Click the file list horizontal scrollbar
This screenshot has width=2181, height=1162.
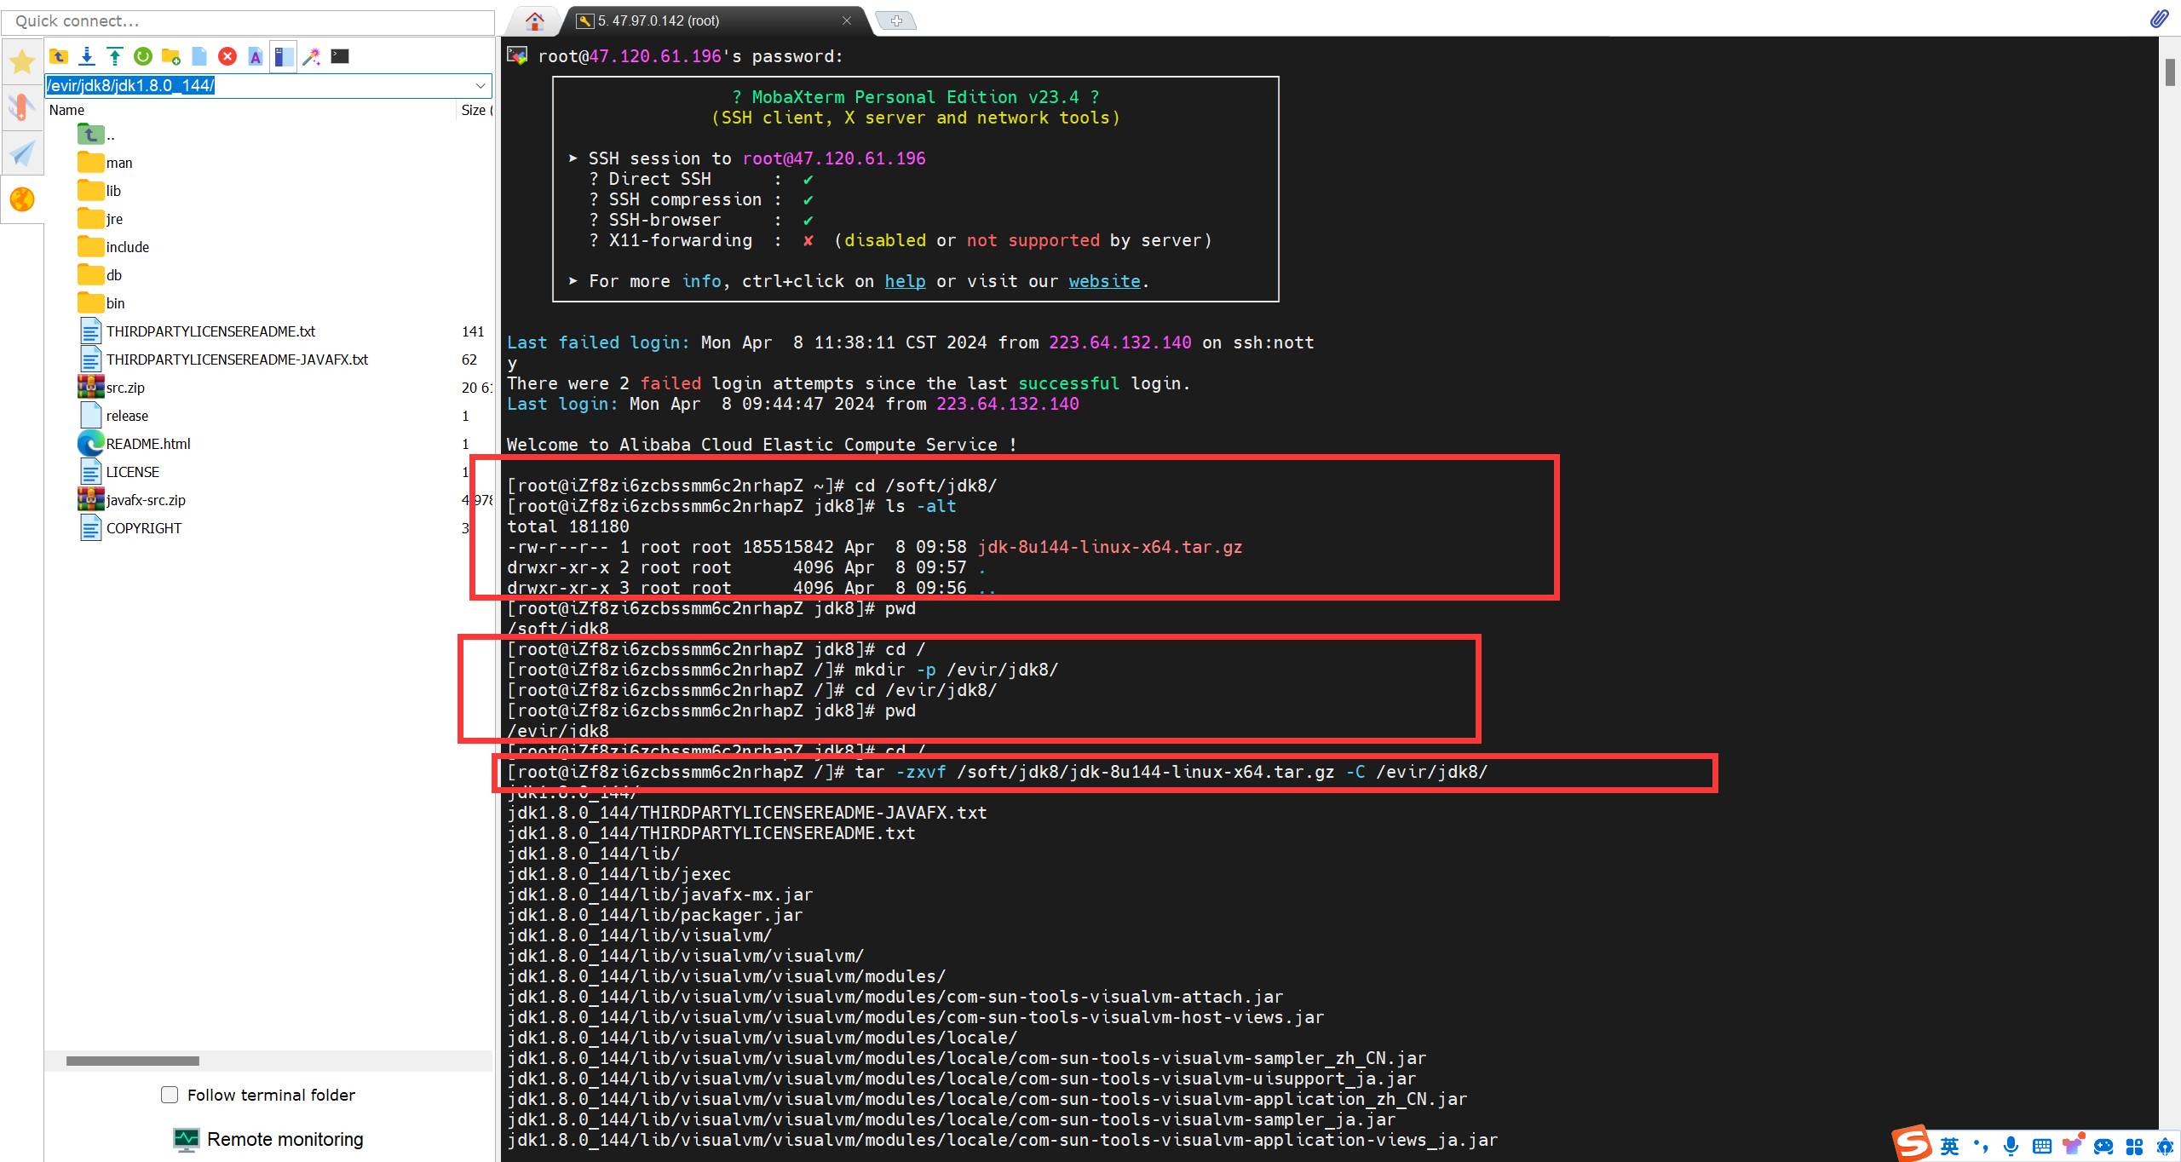click(x=133, y=1061)
